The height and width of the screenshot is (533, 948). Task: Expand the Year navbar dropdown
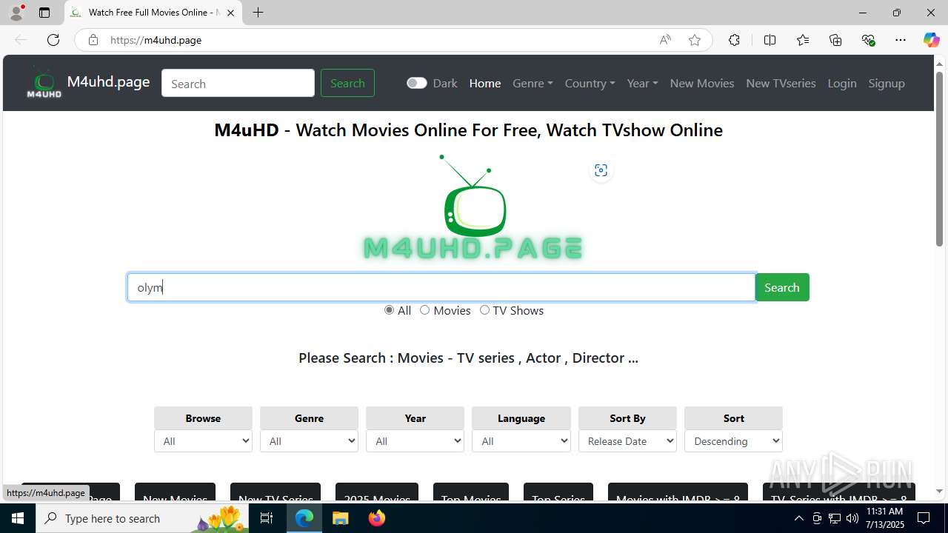click(642, 83)
